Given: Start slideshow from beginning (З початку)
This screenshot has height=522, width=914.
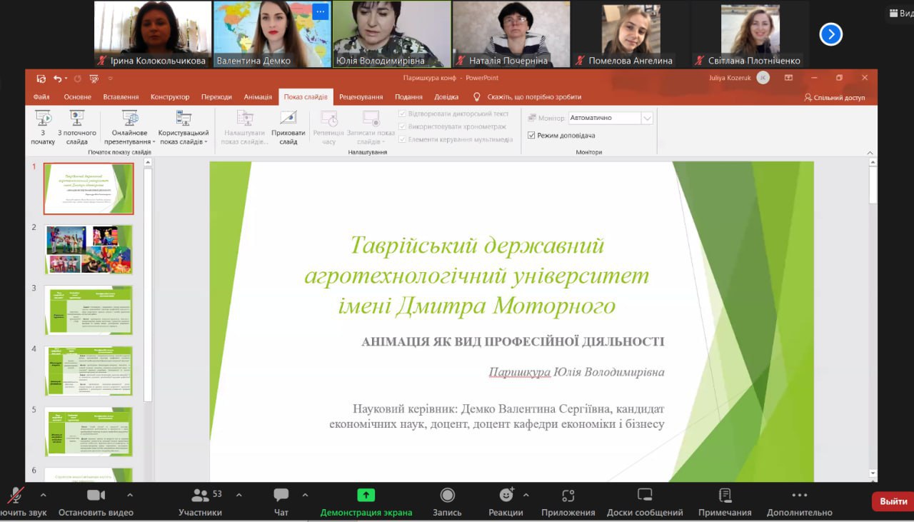Looking at the screenshot, I should [x=43, y=127].
